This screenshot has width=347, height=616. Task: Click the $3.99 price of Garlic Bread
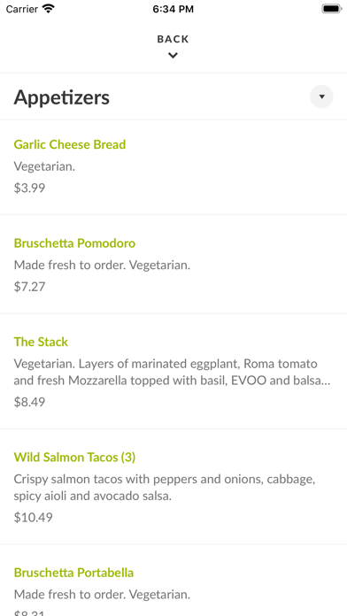(29, 188)
